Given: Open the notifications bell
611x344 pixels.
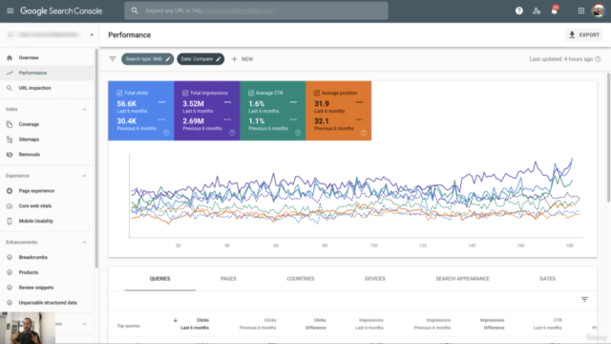Looking at the screenshot, I should click(x=554, y=11).
